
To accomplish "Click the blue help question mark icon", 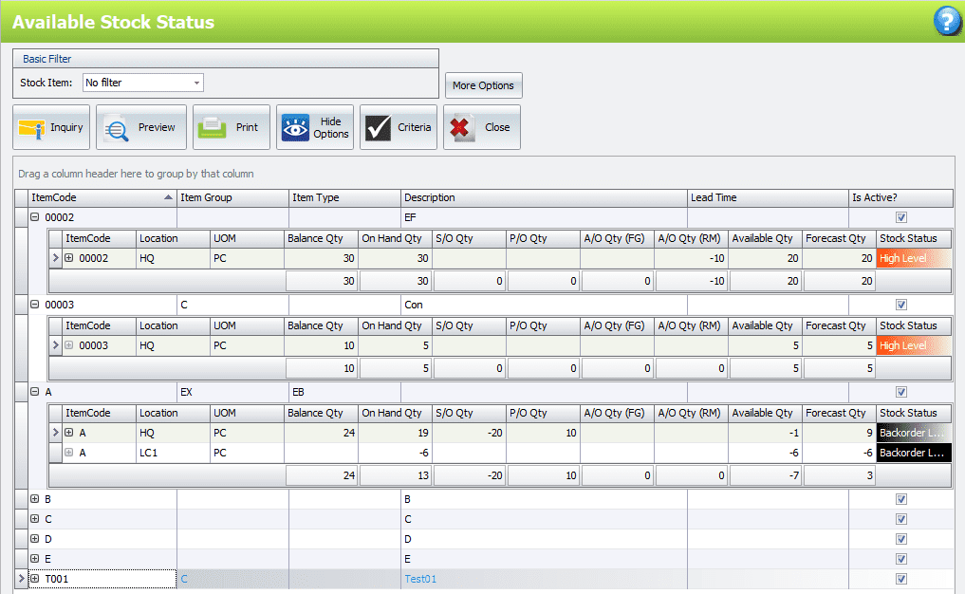I will click(947, 21).
